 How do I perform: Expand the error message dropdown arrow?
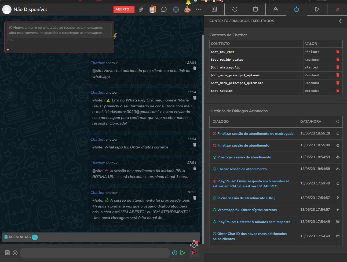pyautogui.click(x=8, y=50)
